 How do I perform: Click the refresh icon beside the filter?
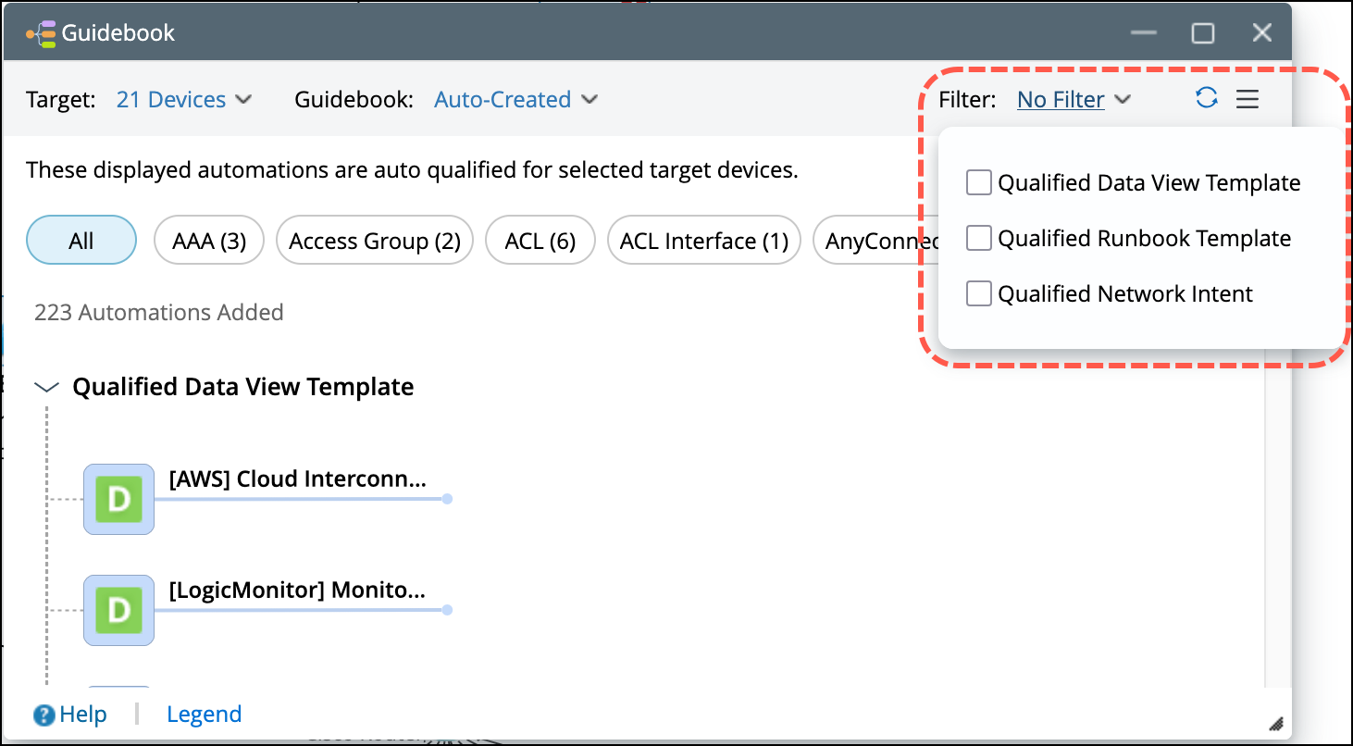(x=1206, y=98)
